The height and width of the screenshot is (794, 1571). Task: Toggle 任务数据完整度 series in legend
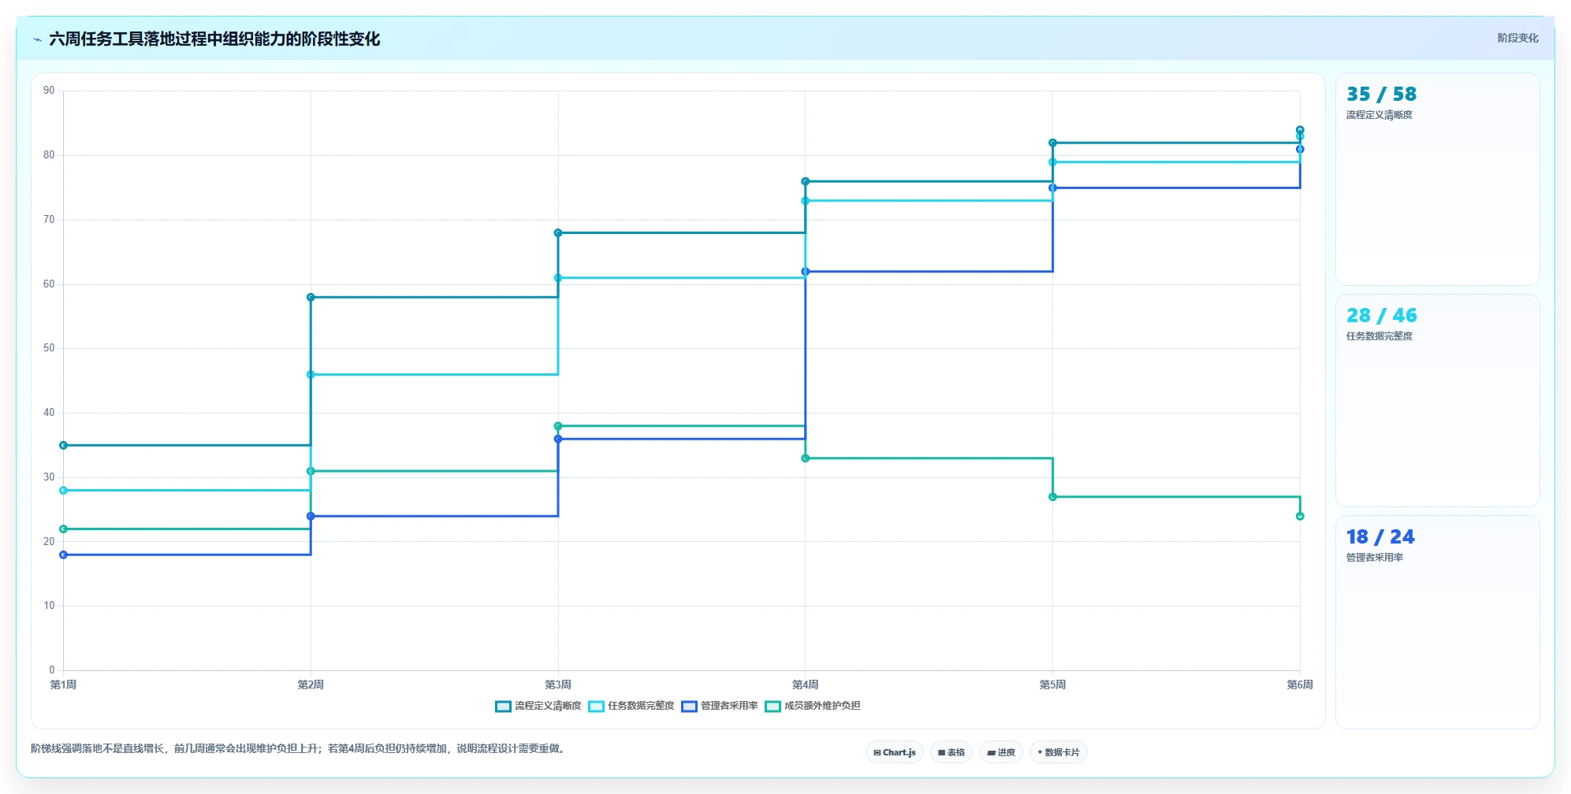[x=631, y=706]
